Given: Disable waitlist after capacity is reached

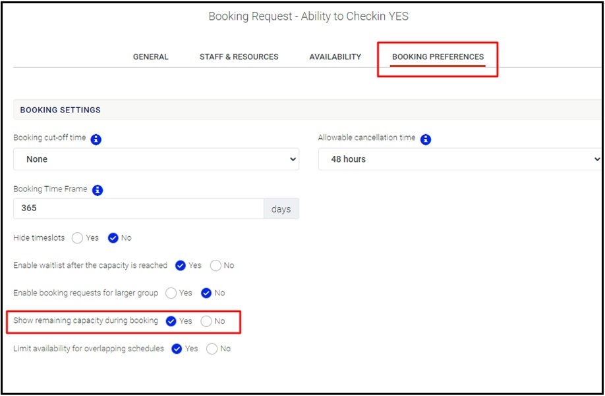Looking at the screenshot, I should (216, 266).
